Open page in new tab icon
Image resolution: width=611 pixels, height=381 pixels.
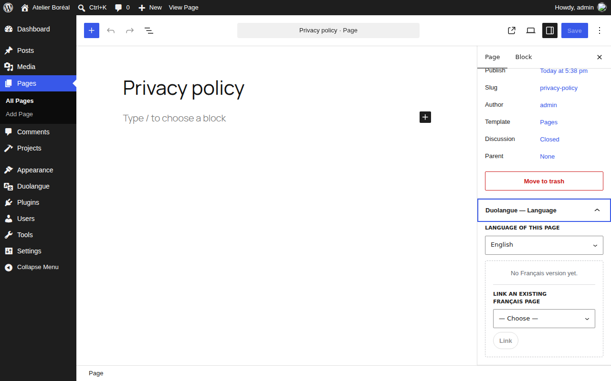click(512, 30)
